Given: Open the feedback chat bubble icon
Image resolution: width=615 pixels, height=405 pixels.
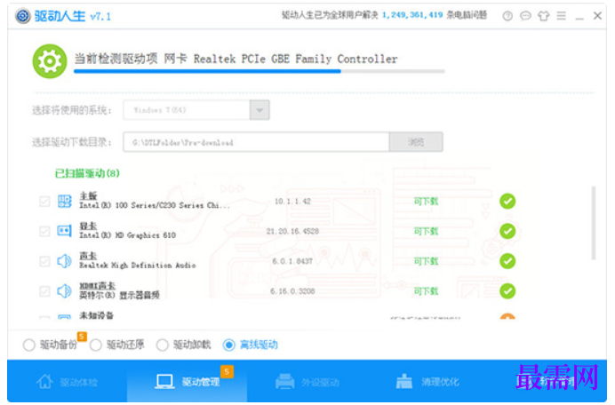Looking at the screenshot, I should (x=525, y=16).
